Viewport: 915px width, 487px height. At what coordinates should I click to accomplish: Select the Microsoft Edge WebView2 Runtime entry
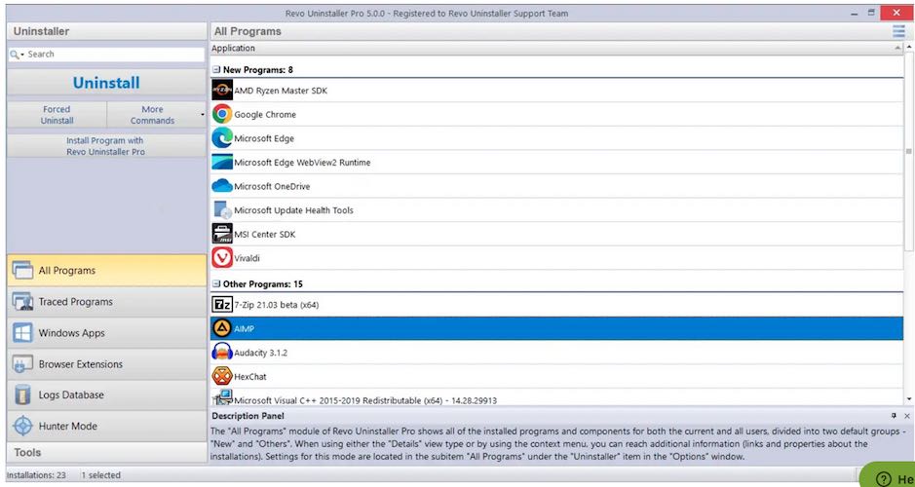click(x=556, y=162)
